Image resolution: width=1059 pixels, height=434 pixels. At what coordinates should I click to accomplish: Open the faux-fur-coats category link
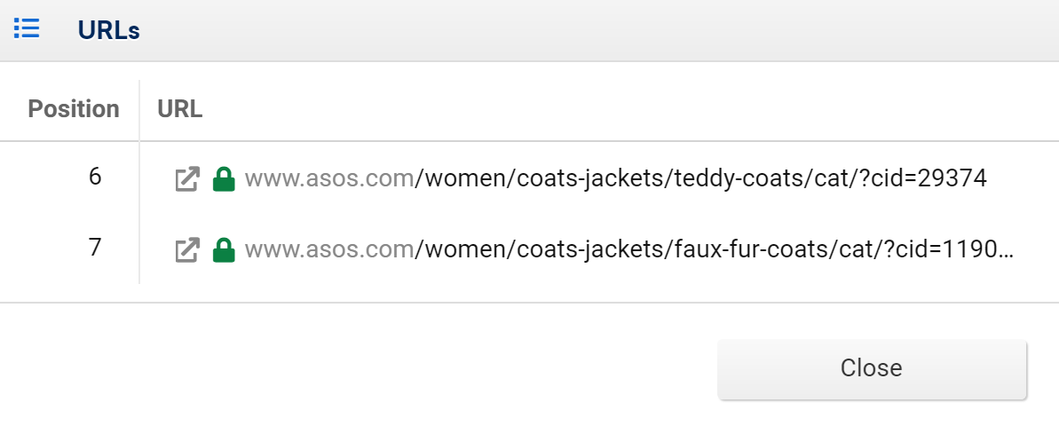coord(628,250)
